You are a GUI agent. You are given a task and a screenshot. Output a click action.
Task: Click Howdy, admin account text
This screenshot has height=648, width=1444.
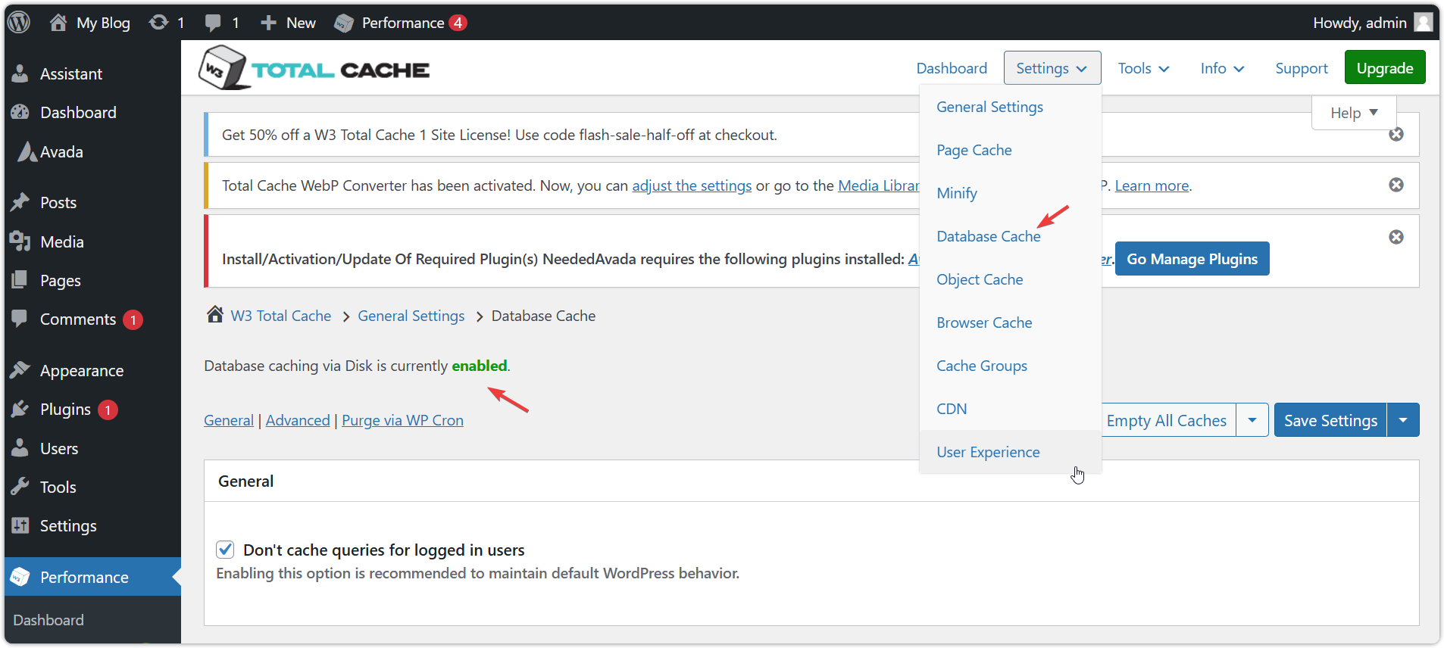(x=1360, y=23)
